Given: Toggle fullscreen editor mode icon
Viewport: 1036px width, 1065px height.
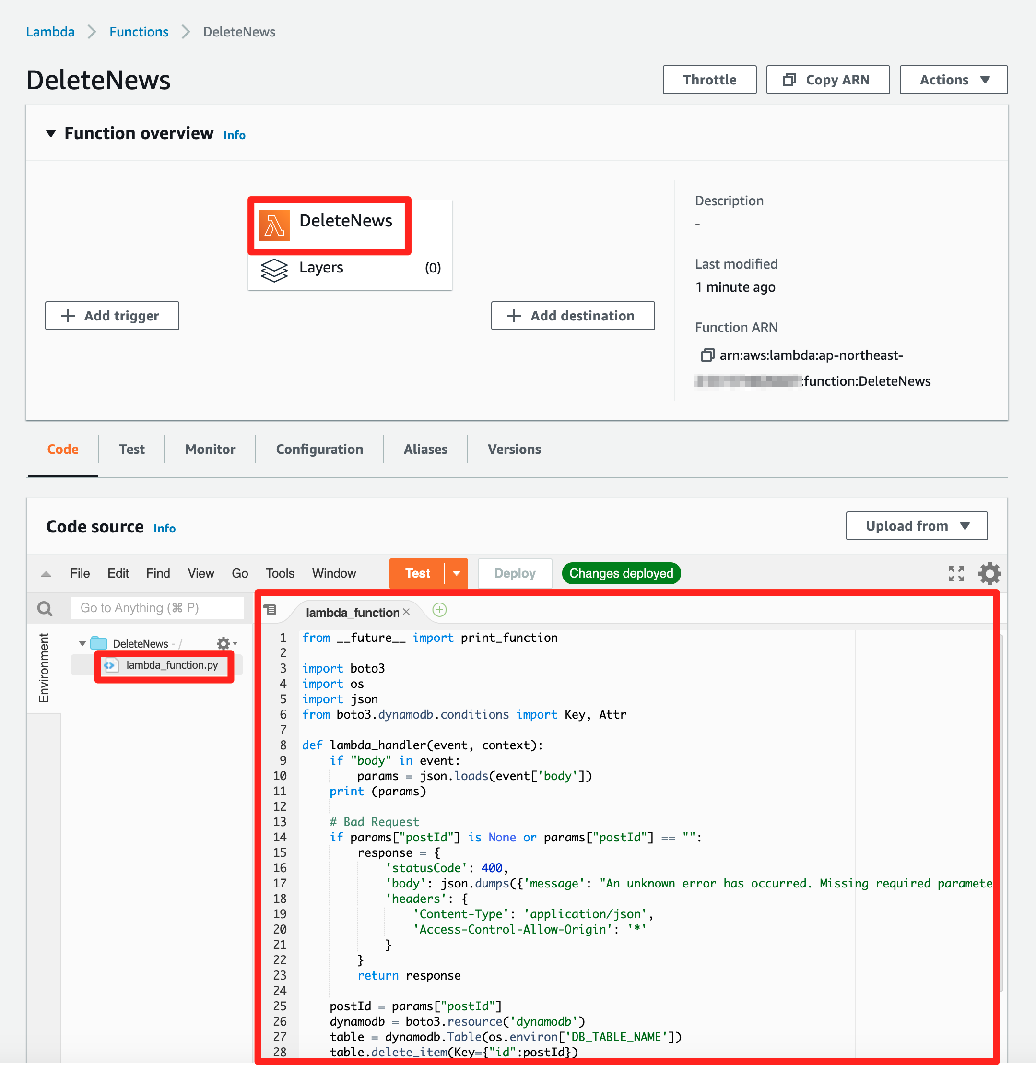Looking at the screenshot, I should pyautogui.click(x=956, y=573).
